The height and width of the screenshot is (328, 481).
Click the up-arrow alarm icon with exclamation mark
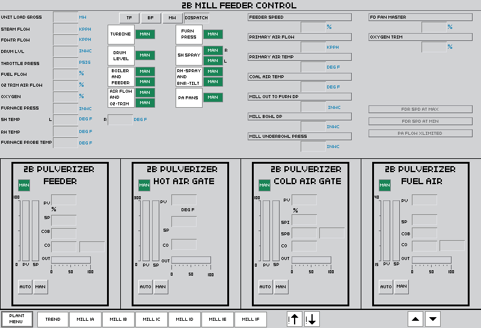[295, 319]
